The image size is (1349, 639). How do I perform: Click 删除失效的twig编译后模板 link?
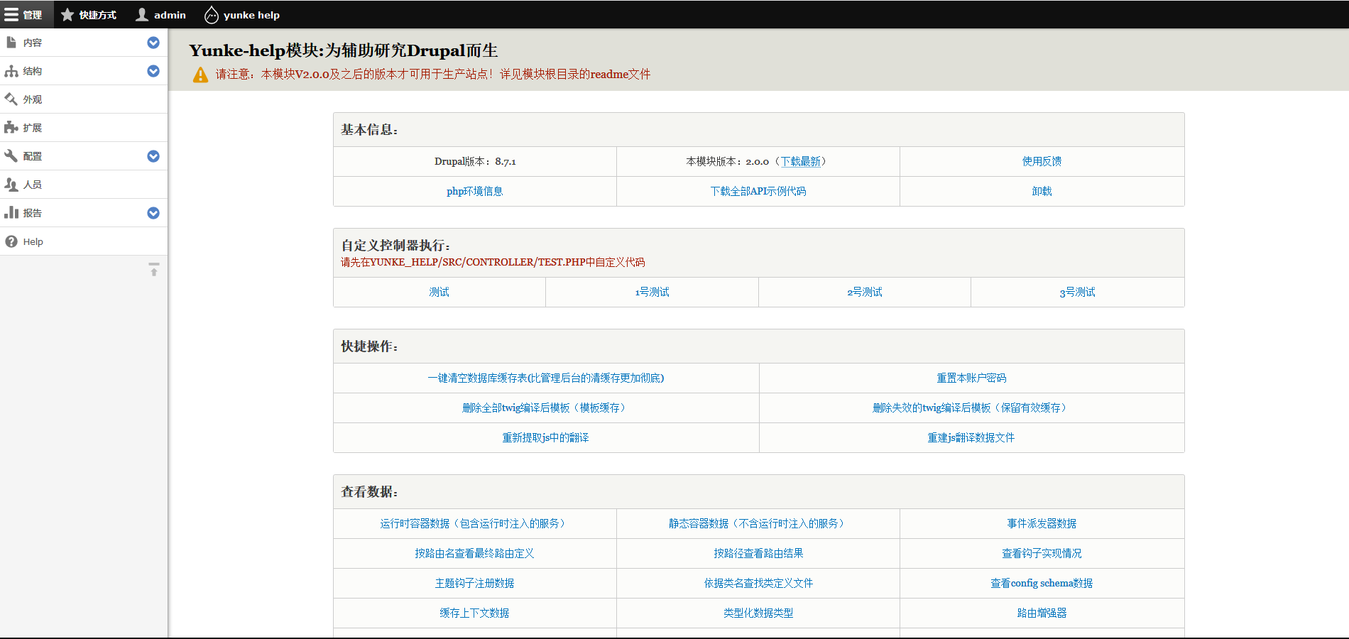(x=971, y=408)
